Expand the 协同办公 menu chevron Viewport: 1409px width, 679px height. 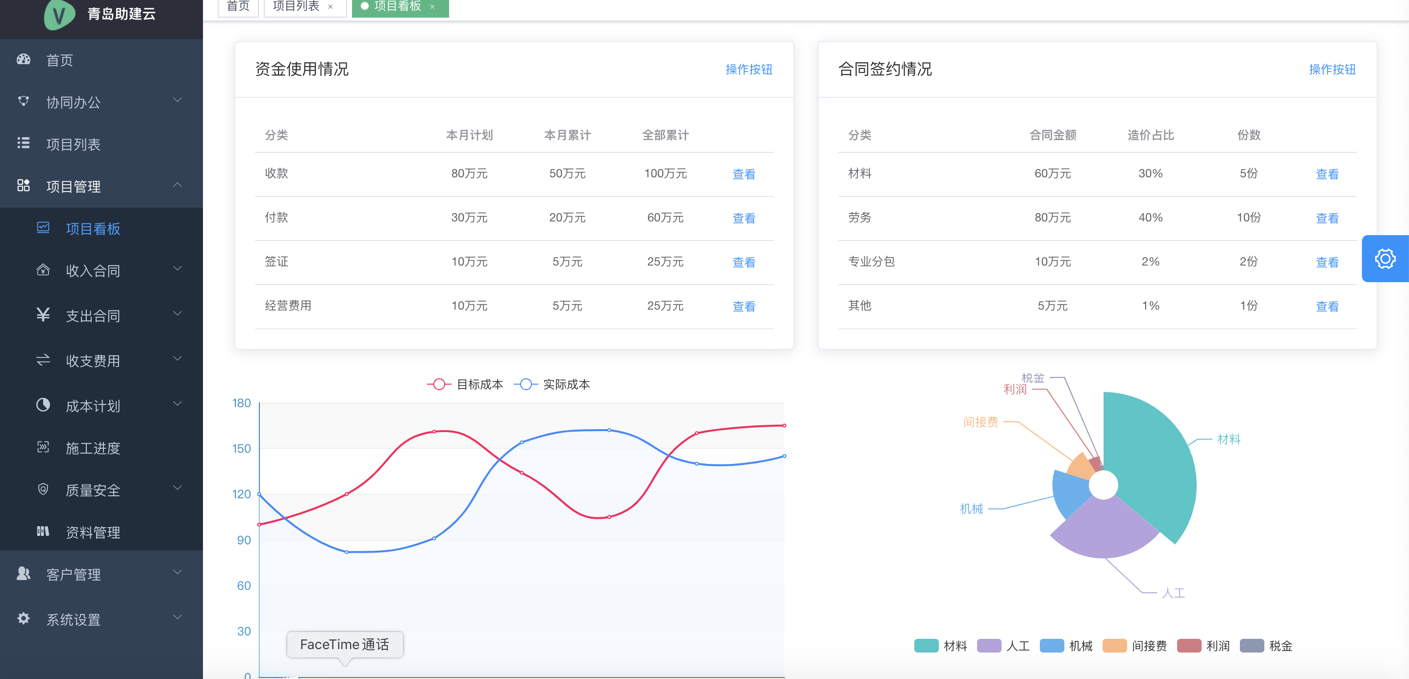tap(177, 100)
